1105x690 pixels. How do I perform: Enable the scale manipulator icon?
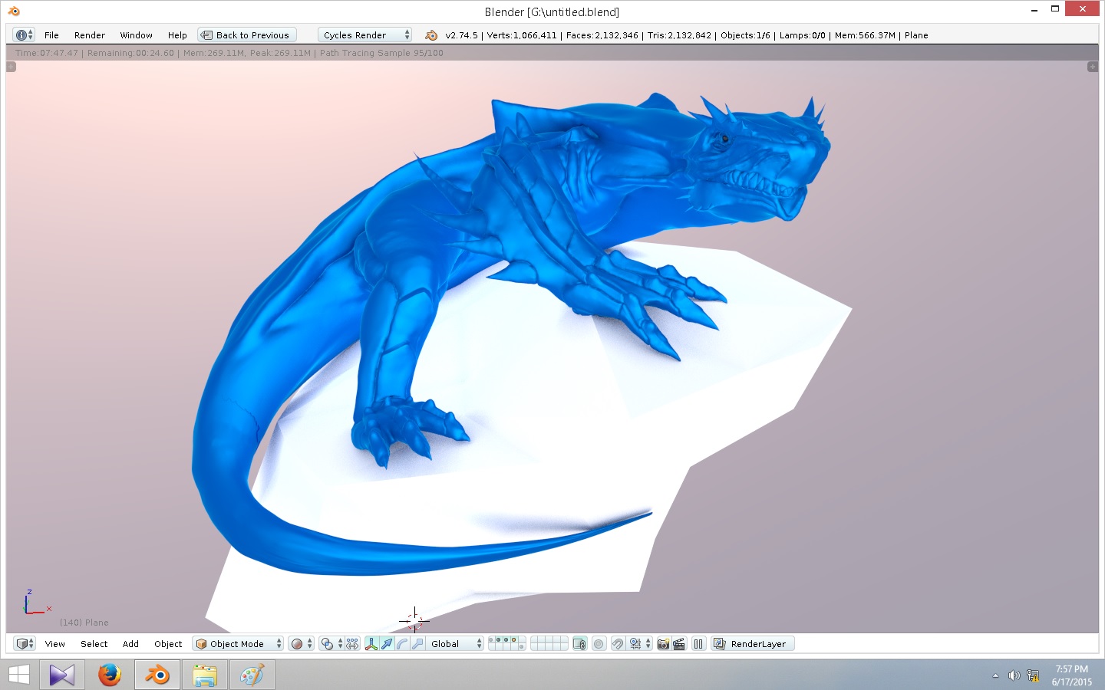coord(417,644)
